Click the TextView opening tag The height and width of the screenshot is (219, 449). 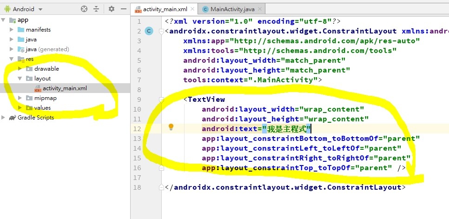coord(204,100)
